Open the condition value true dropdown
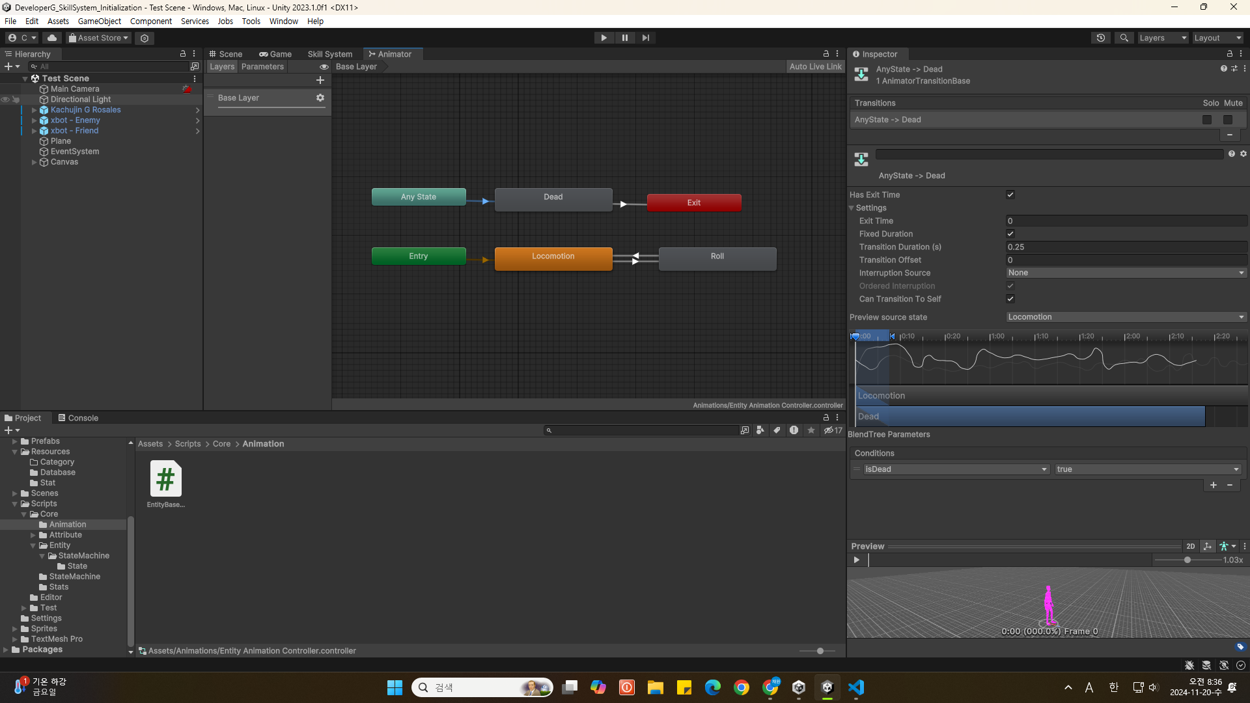The height and width of the screenshot is (703, 1250). (1148, 469)
